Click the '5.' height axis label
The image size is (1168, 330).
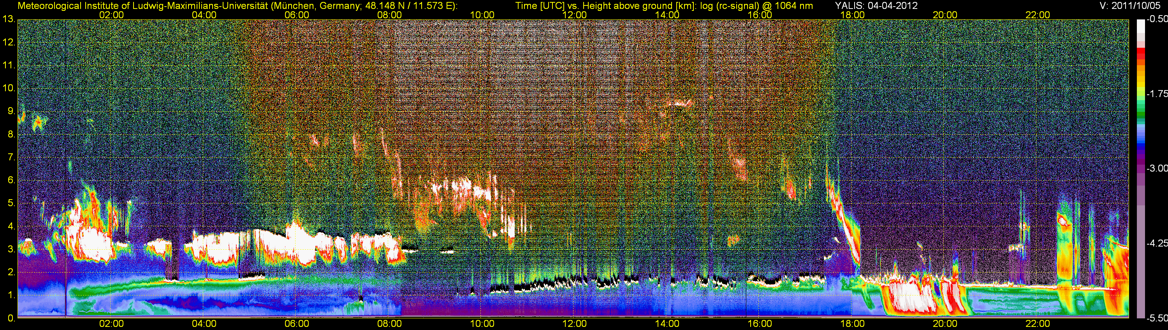pos(11,203)
